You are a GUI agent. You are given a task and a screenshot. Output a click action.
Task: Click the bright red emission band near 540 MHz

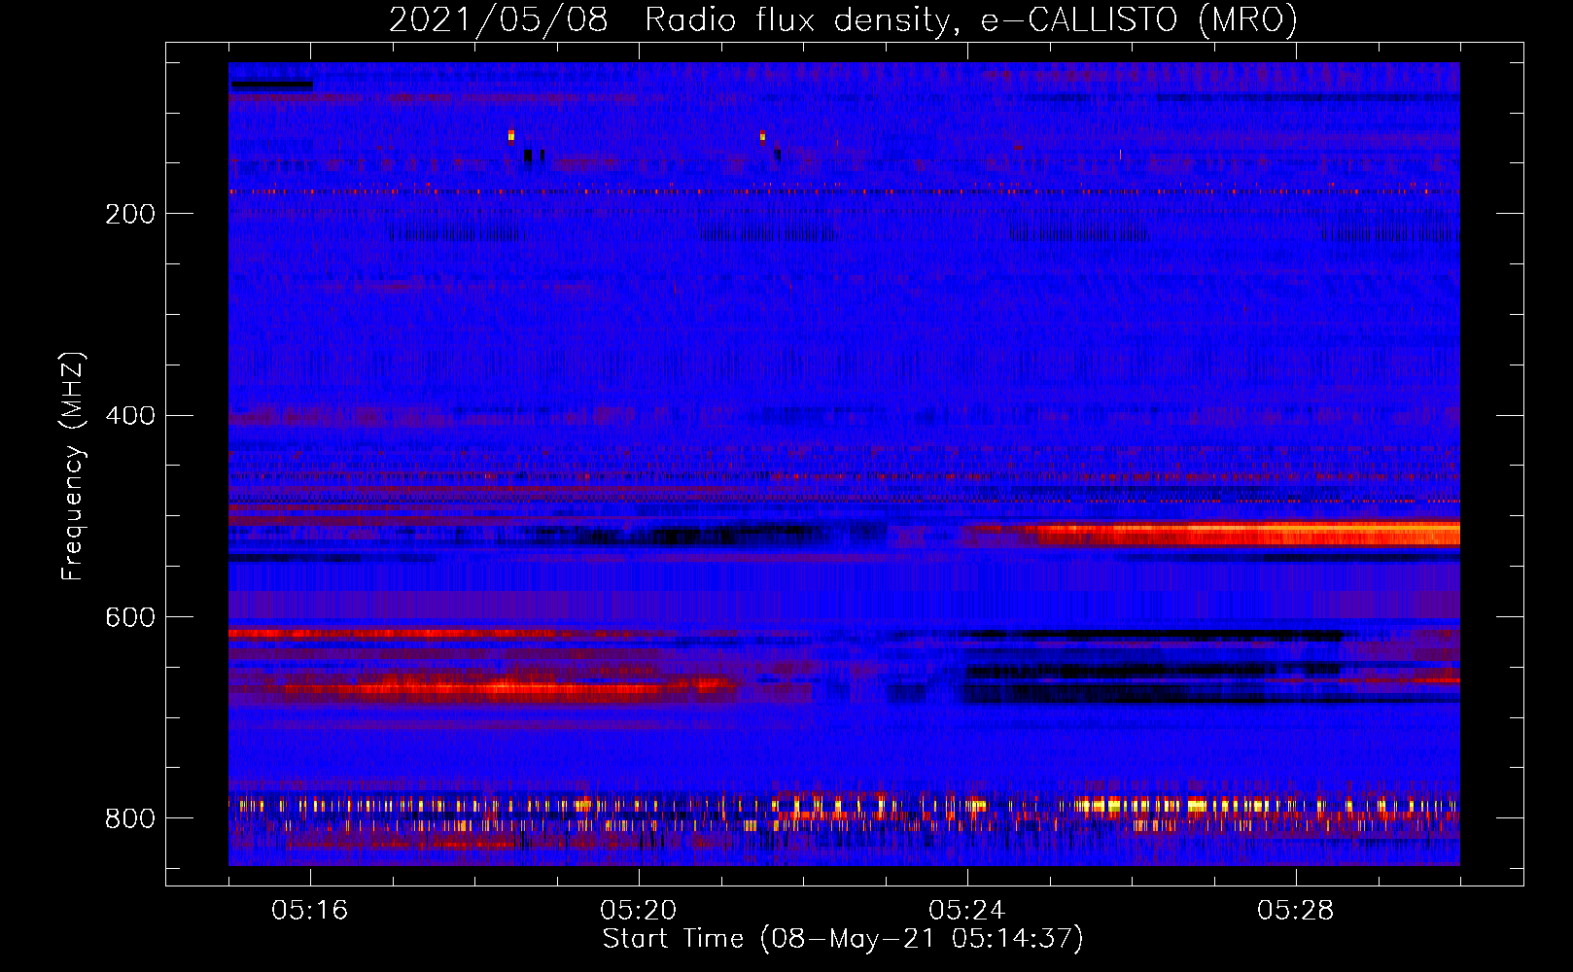coord(1215,534)
